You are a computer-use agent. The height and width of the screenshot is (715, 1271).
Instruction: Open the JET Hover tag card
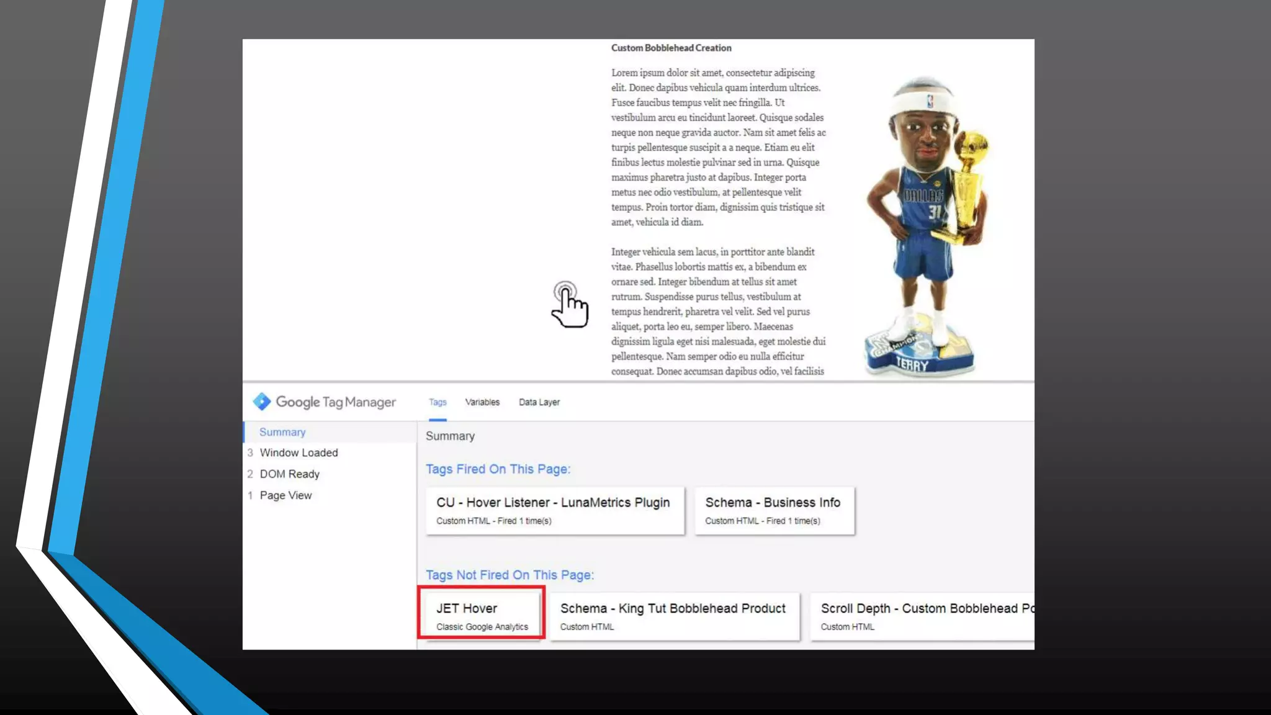point(482,616)
